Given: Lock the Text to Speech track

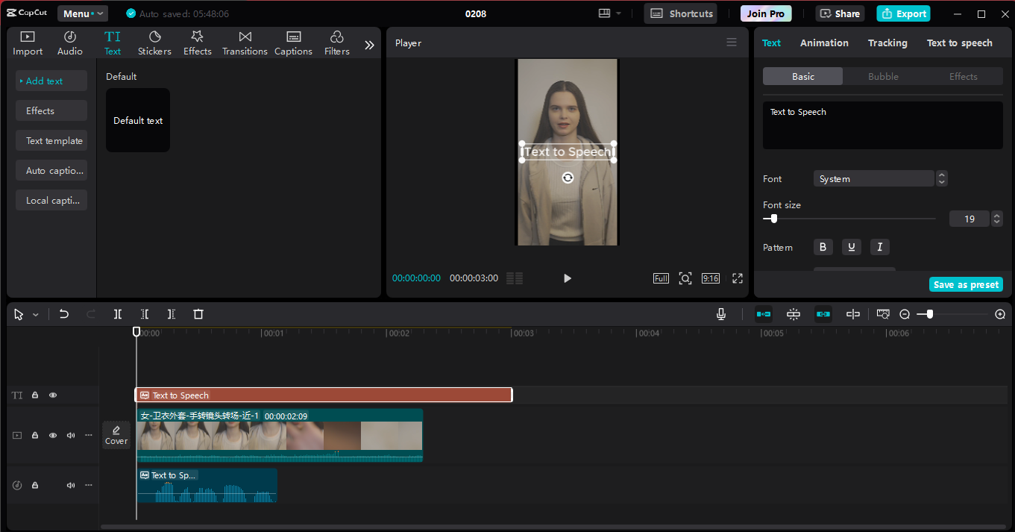Looking at the screenshot, I should (x=34, y=395).
